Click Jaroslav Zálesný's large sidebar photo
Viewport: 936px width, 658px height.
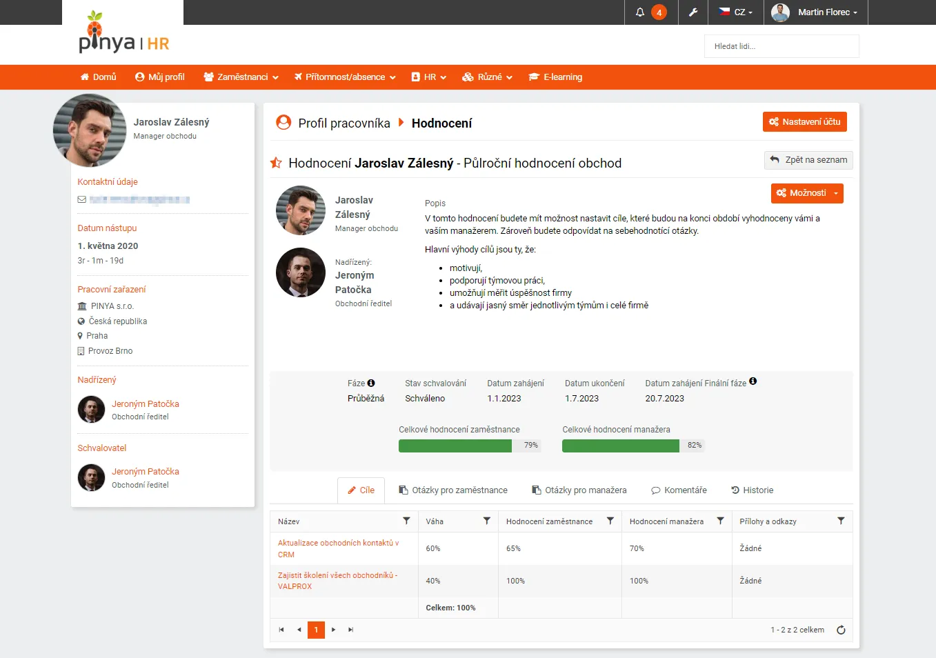pos(90,130)
